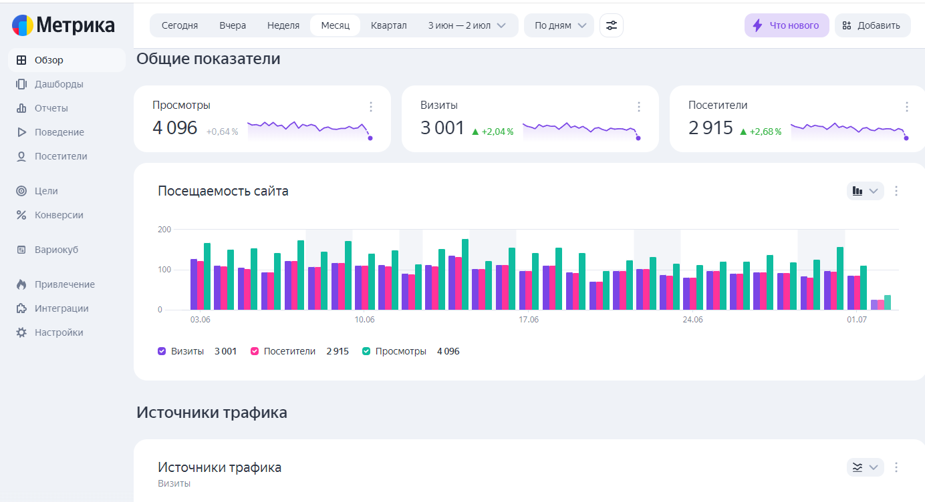The image size is (925, 502).
Task: Hide the Посетители series via legend checkbox
Action: pyautogui.click(x=254, y=350)
